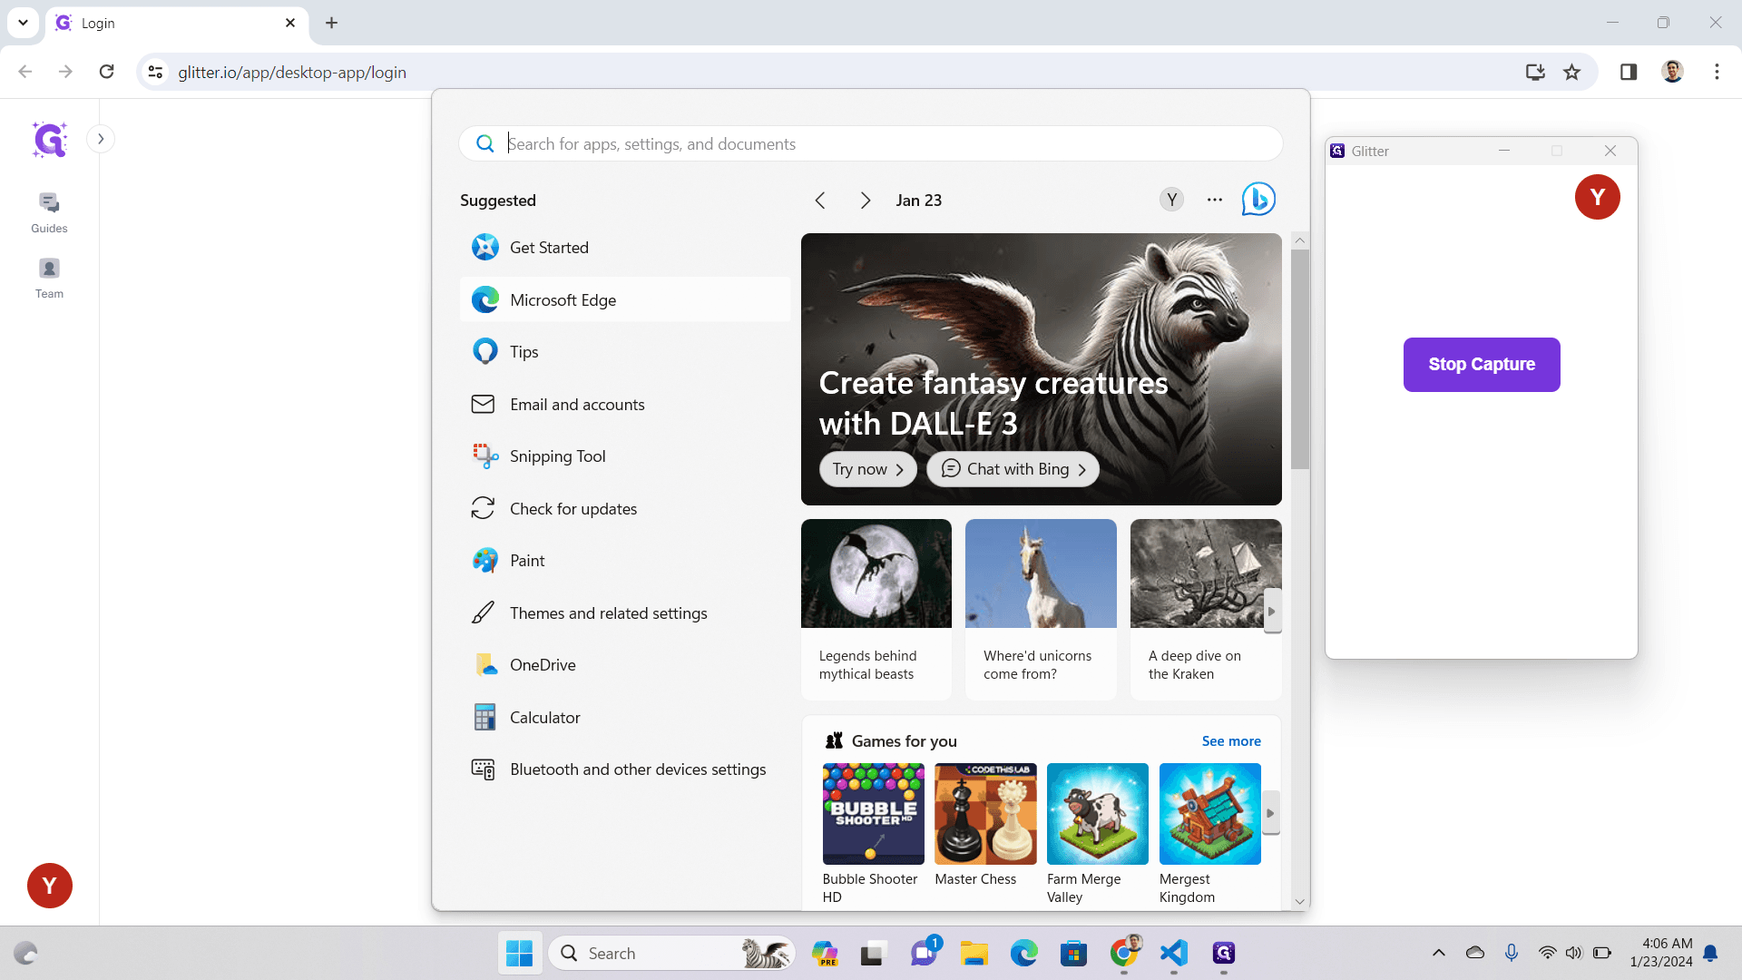Open the three-dots options menu
The image size is (1742, 980).
(1215, 200)
